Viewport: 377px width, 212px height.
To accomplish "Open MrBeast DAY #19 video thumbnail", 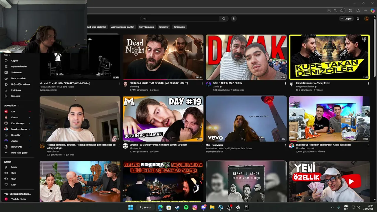I will click(163, 119).
